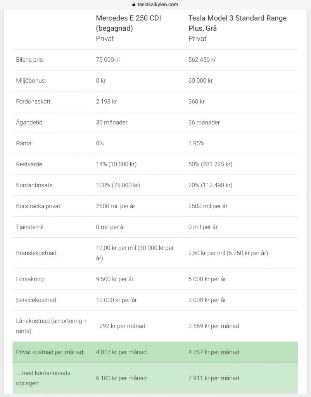Viewport: 311px width, 397px height.
Task: Click the Restvärde 50% (281 225 kr) value
Action: 210,164
